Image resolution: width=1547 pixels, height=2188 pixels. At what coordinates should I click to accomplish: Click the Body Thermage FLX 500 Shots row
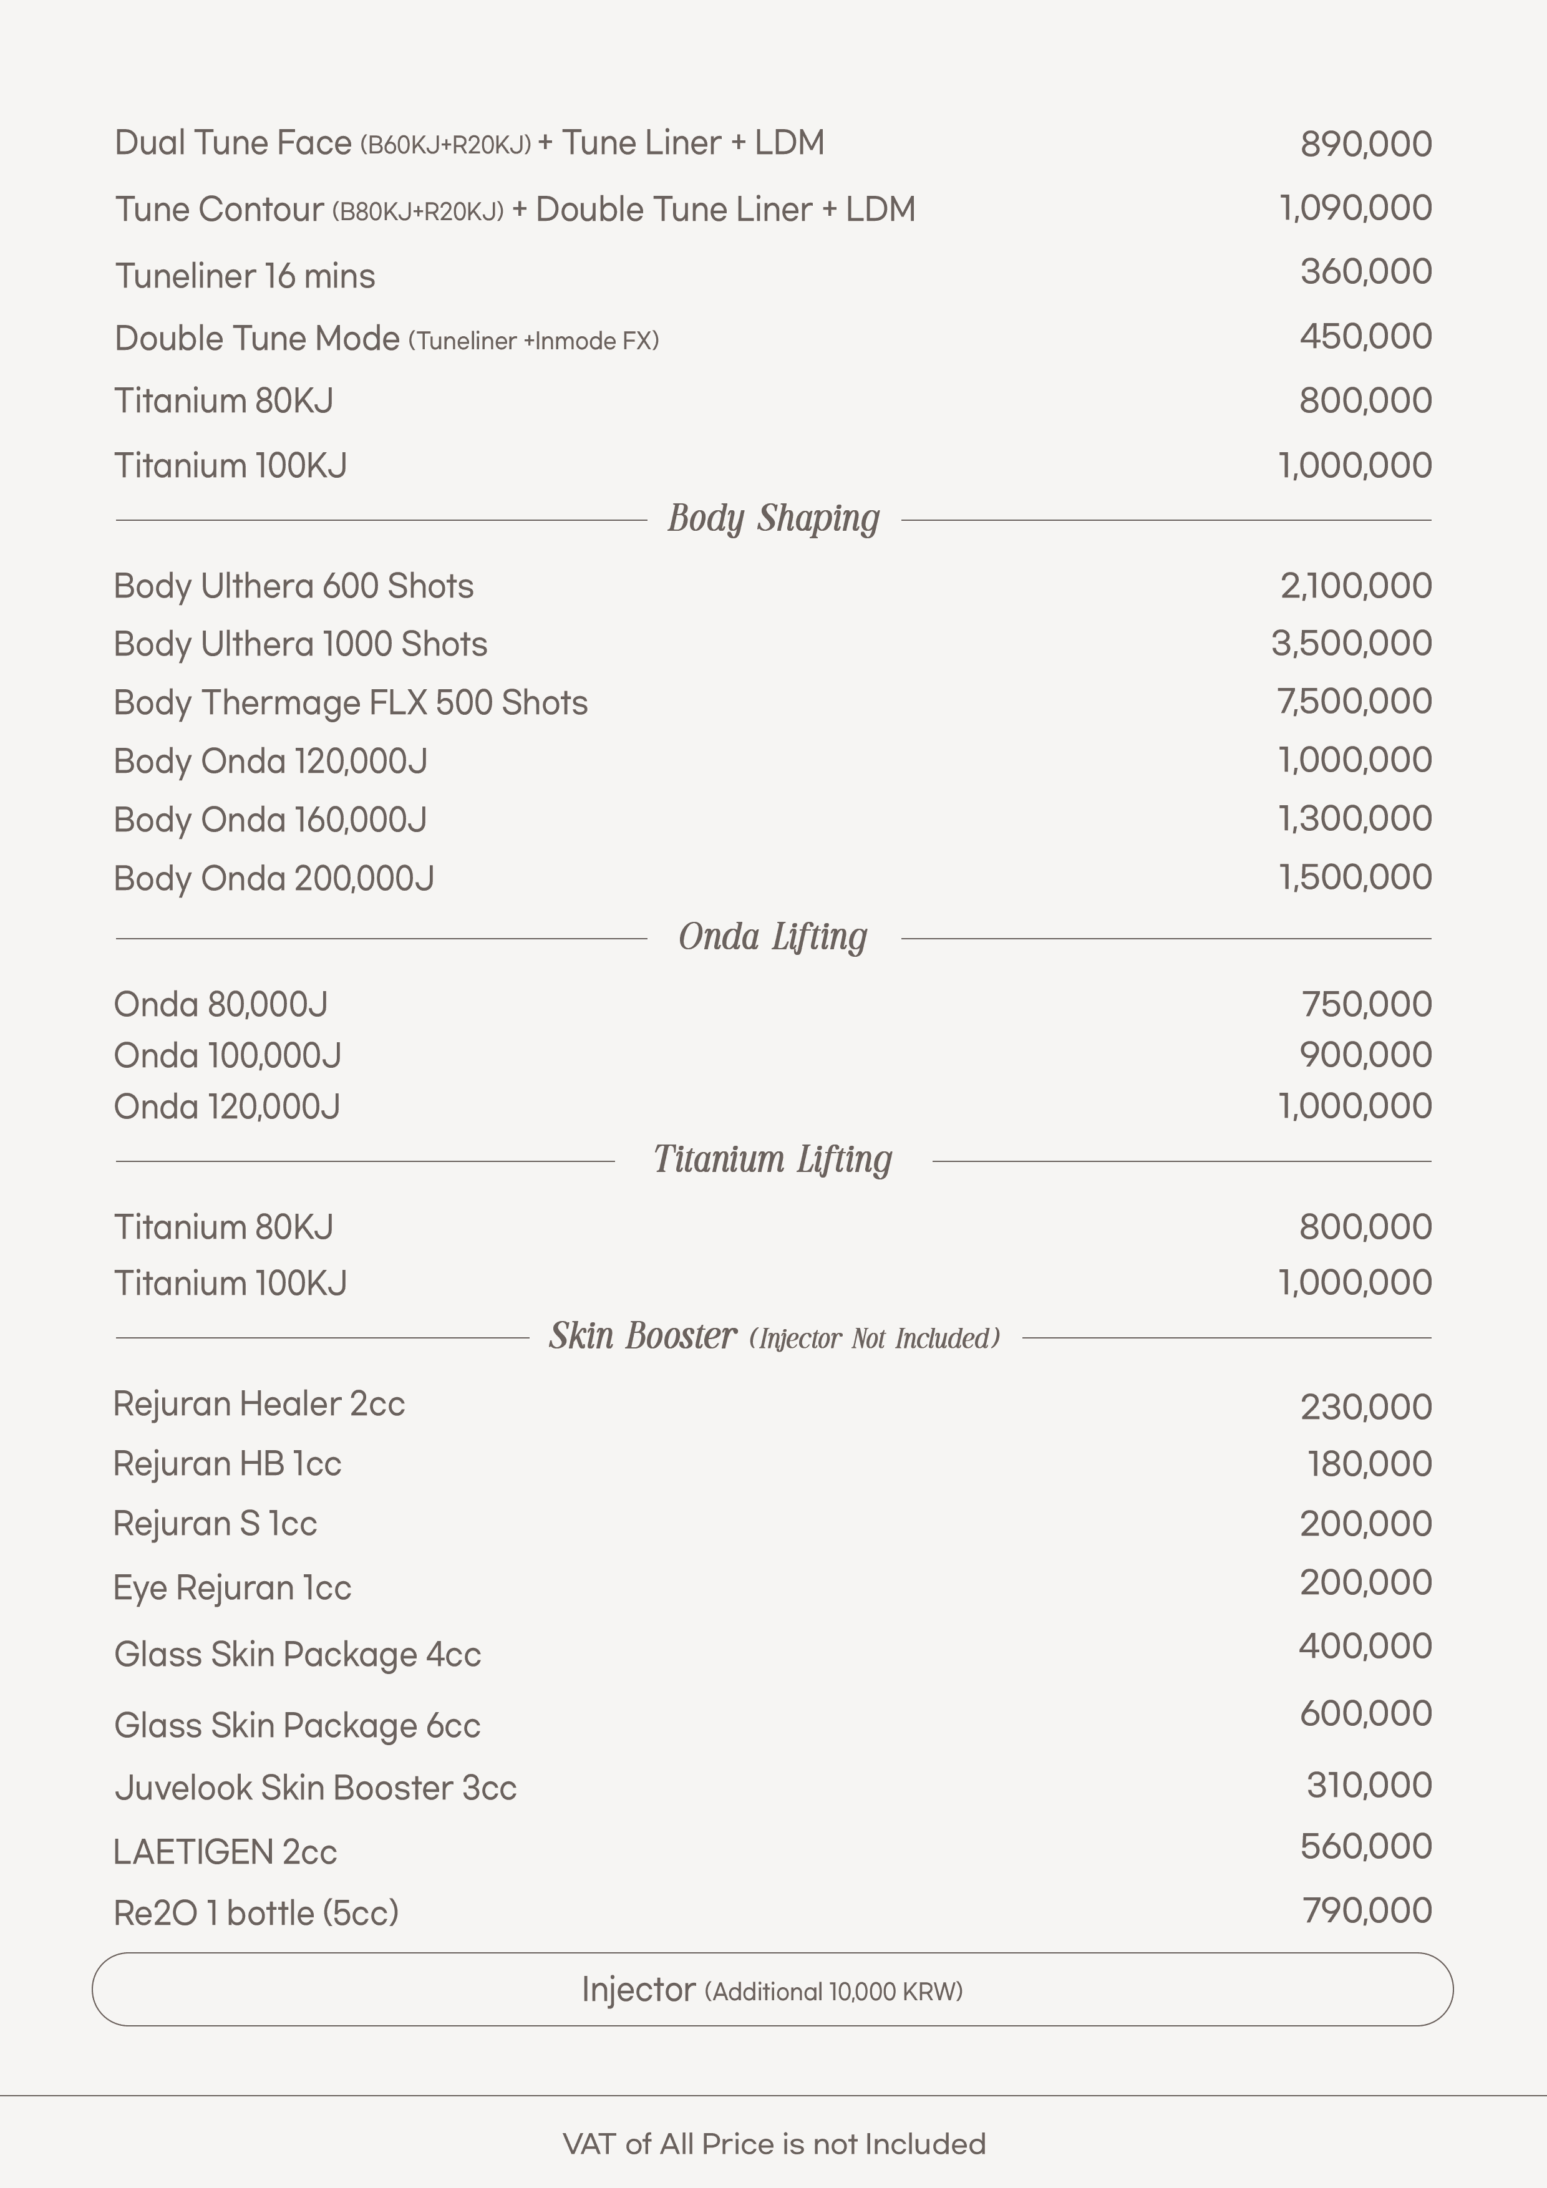click(351, 702)
